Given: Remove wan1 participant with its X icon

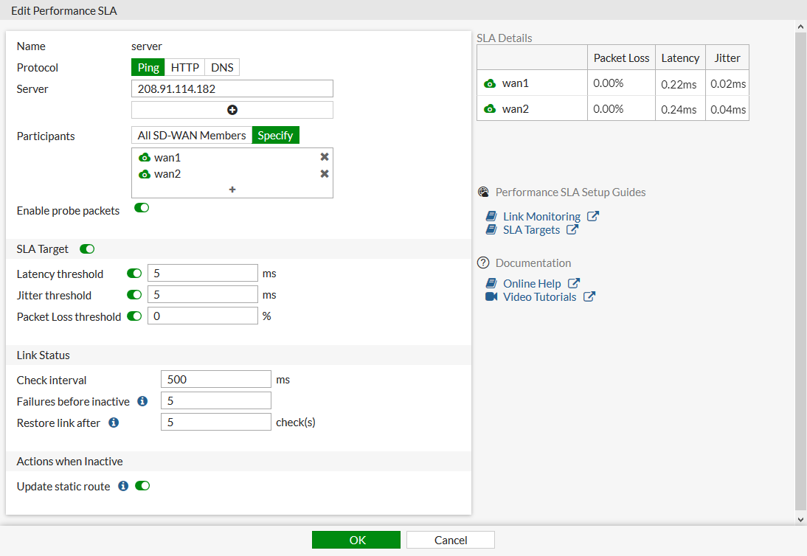Looking at the screenshot, I should pos(324,156).
